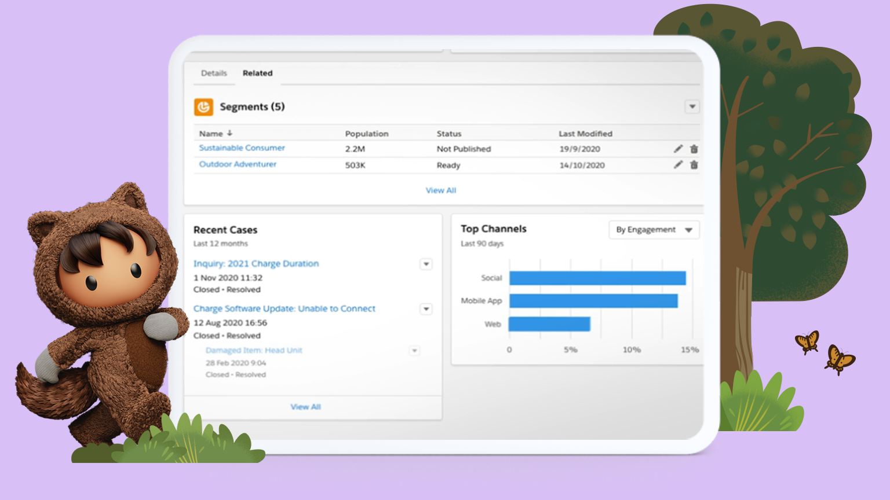Click View All under Segments
The height and width of the screenshot is (500, 890).
(x=441, y=190)
